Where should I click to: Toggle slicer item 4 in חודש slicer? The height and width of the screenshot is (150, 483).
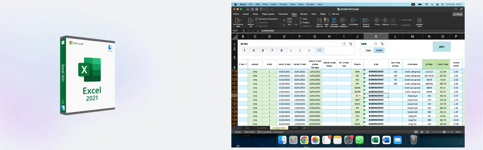(255, 50)
